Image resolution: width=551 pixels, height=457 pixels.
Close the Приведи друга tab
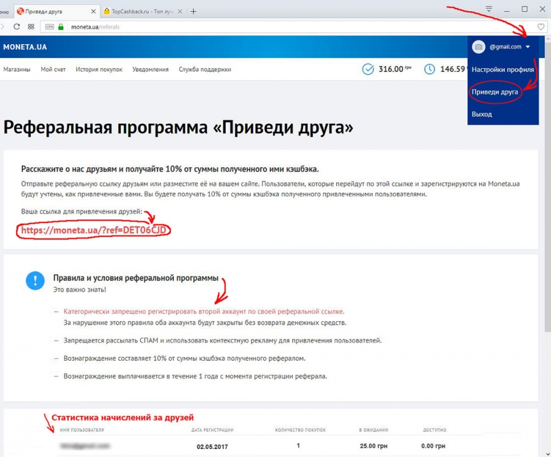93,12
